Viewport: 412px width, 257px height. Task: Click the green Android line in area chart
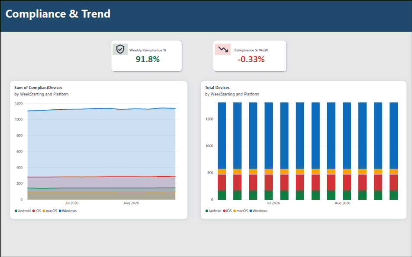point(101,188)
